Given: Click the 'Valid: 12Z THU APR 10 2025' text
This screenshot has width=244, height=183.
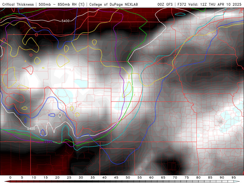Looking at the screenshot, I should [x=215, y=5].
